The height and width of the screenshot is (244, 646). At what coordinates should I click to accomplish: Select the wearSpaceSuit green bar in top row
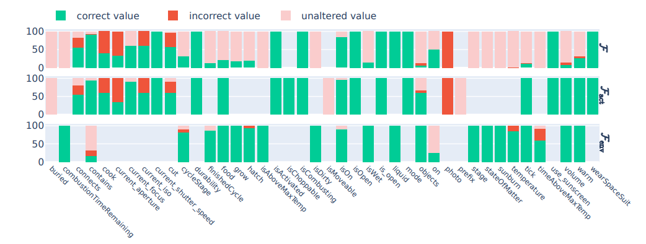click(x=593, y=50)
